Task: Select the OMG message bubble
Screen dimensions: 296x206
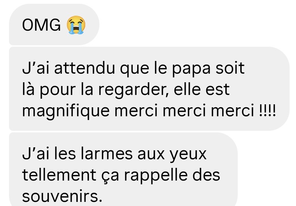Action: [54, 25]
